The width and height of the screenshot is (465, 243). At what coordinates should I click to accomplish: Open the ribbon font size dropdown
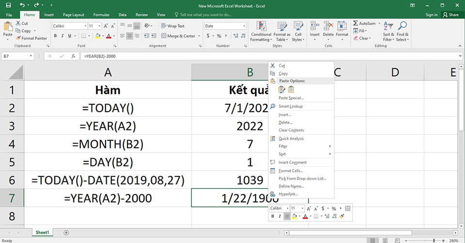[x=99, y=26]
